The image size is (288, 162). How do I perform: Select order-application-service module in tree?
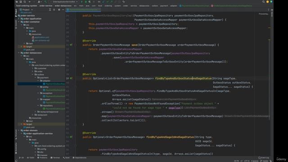click(x=39, y=134)
